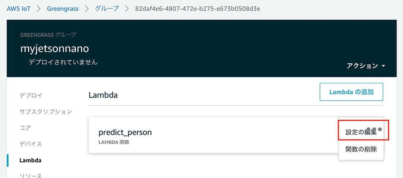Click the chevron after AWS IoT
403x178 pixels.
click(39, 8)
